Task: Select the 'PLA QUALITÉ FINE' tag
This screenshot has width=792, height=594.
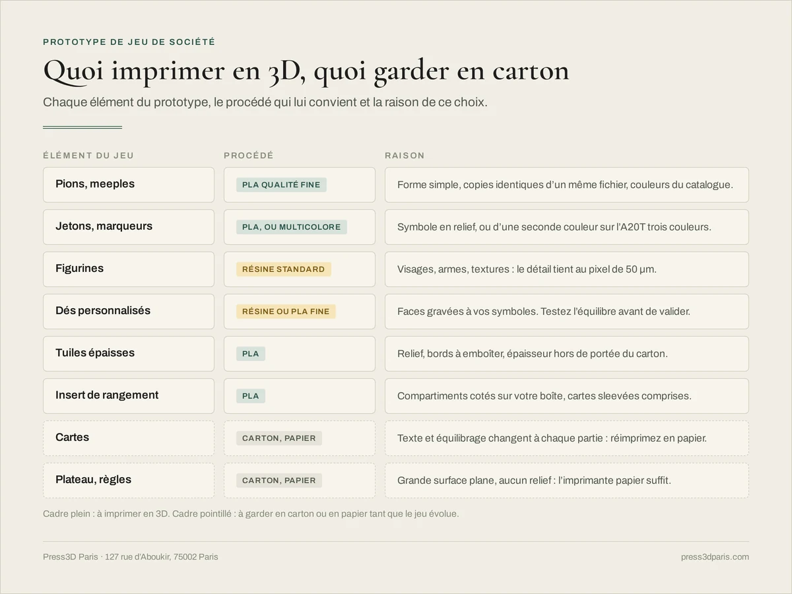Action: pos(281,185)
